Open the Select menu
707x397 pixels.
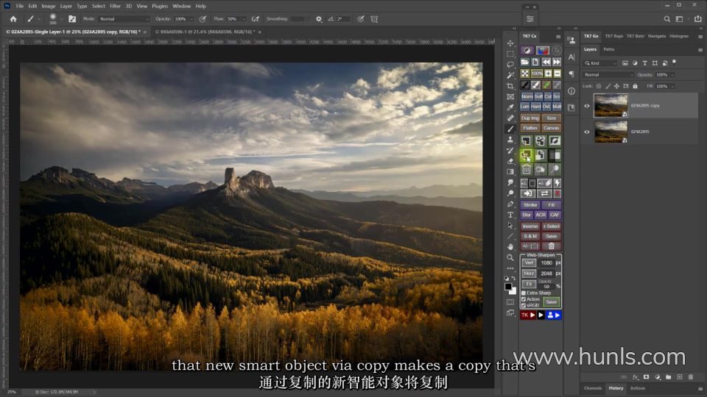[x=98, y=7]
